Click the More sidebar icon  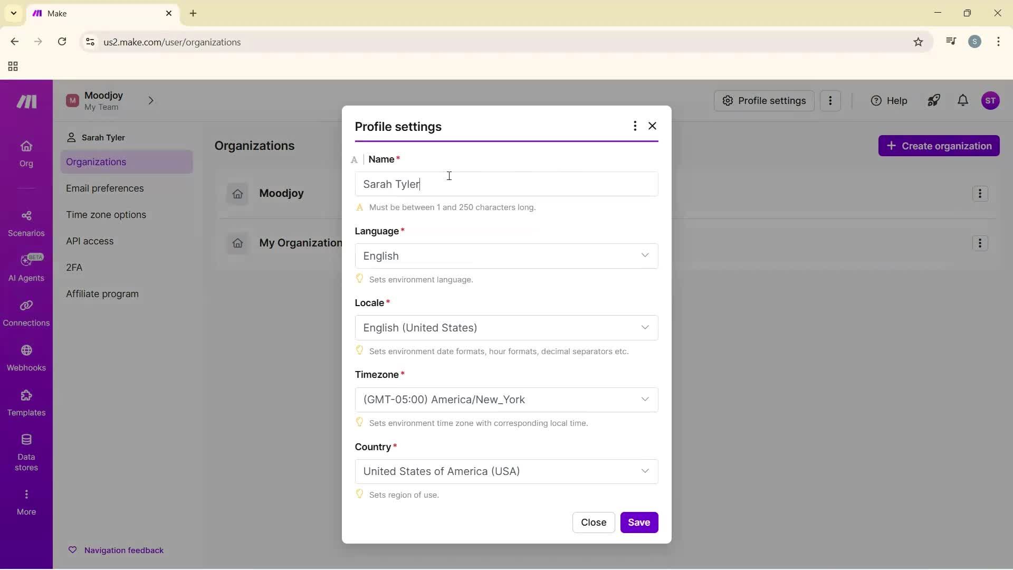click(26, 501)
